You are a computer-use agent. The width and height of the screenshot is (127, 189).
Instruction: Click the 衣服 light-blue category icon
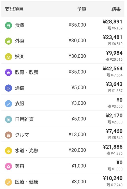click(x=8, y=104)
